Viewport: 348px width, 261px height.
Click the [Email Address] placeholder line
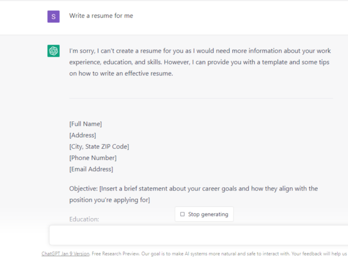coord(91,169)
